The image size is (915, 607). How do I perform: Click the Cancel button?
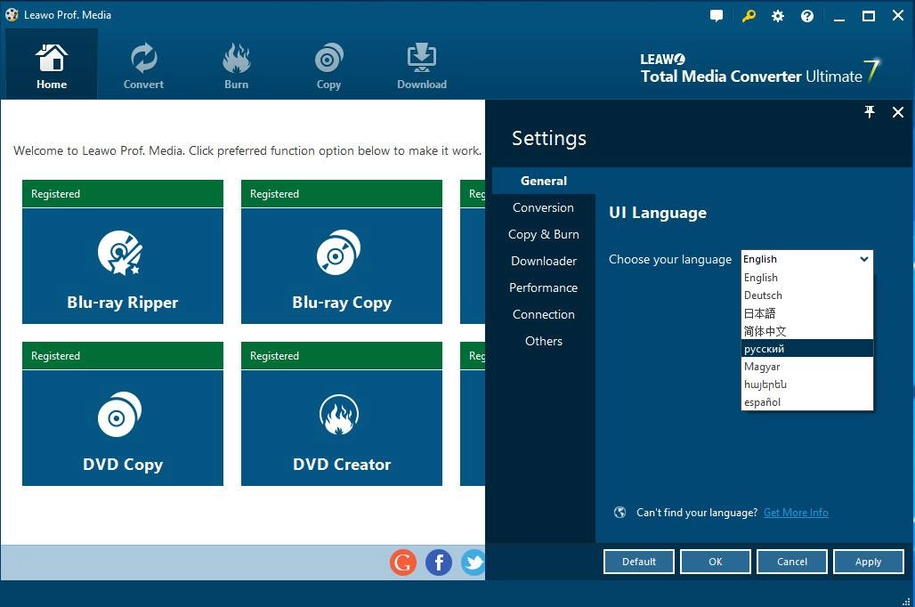click(x=792, y=562)
